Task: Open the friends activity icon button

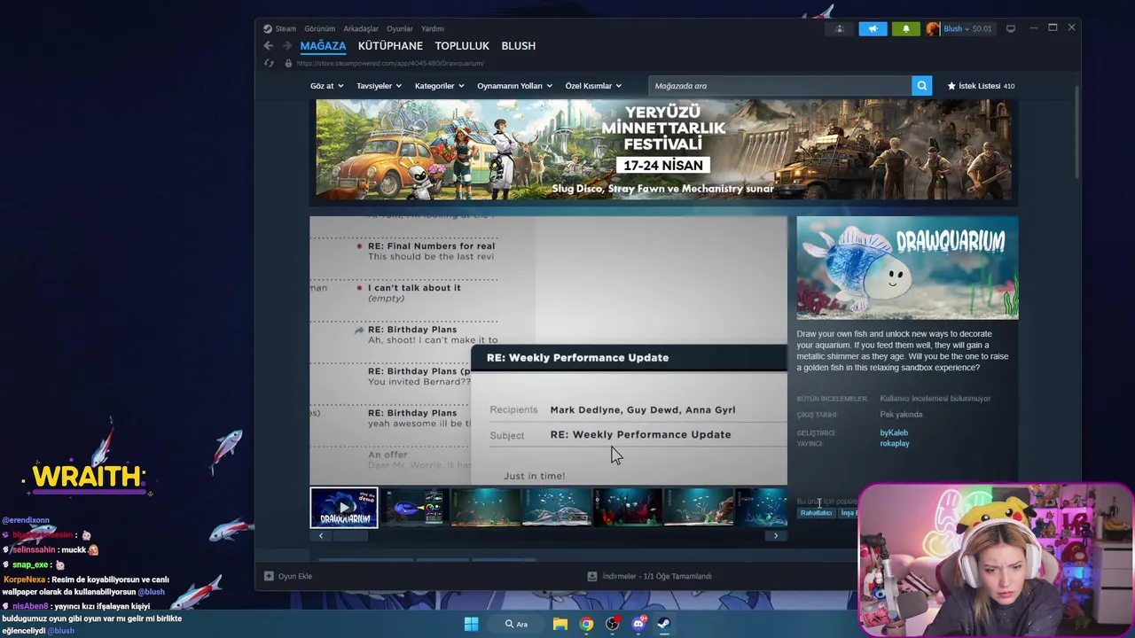Action: coord(839,28)
